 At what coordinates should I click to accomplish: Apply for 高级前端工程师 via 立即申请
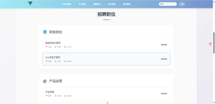[x=164, y=45]
